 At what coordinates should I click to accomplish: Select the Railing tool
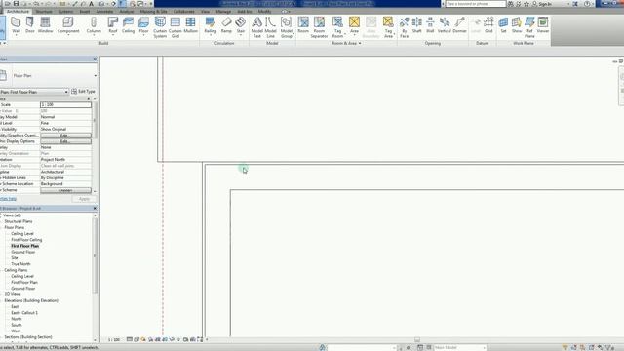click(x=211, y=25)
